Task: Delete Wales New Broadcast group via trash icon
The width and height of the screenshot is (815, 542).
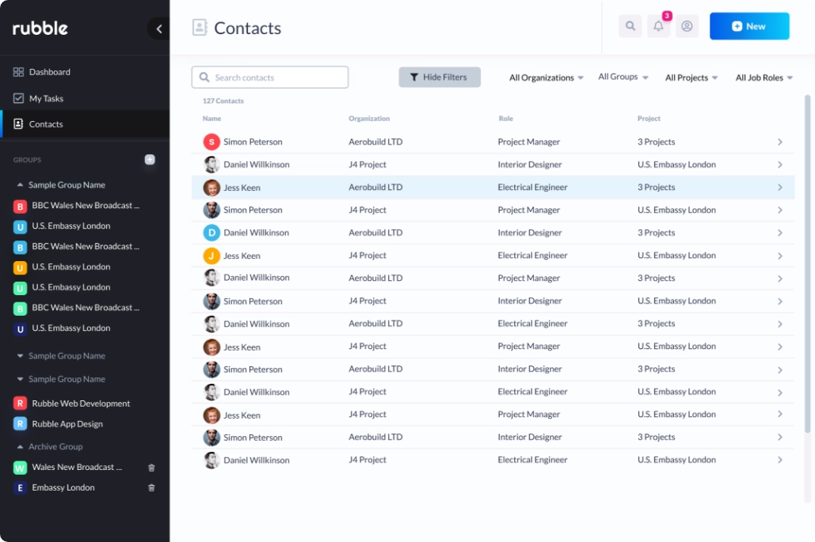Action: [151, 467]
